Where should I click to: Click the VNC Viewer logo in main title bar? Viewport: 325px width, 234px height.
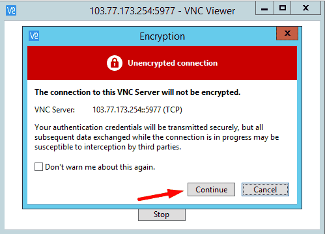coord(11,10)
